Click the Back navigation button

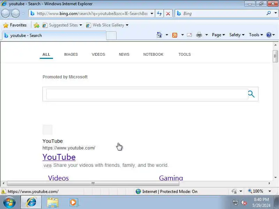coord(6,14)
